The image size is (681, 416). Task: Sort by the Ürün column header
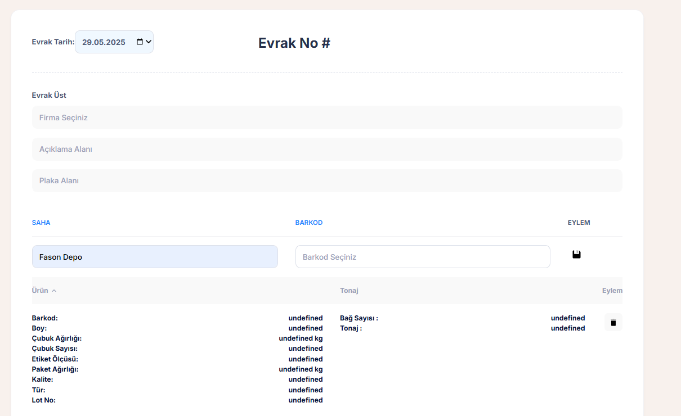pyautogui.click(x=40, y=291)
